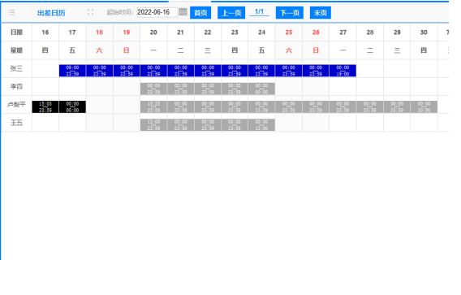Click the 下一页 next page button
This screenshot has width=461, height=295.
(x=289, y=13)
